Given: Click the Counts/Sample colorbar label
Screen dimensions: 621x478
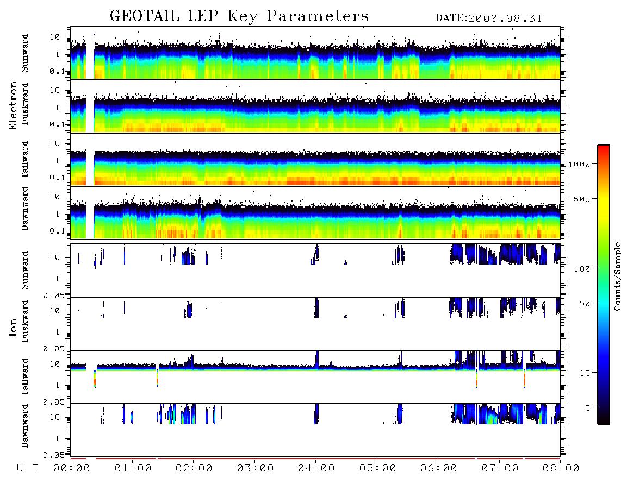Looking at the screenshot, I should tap(617, 276).
